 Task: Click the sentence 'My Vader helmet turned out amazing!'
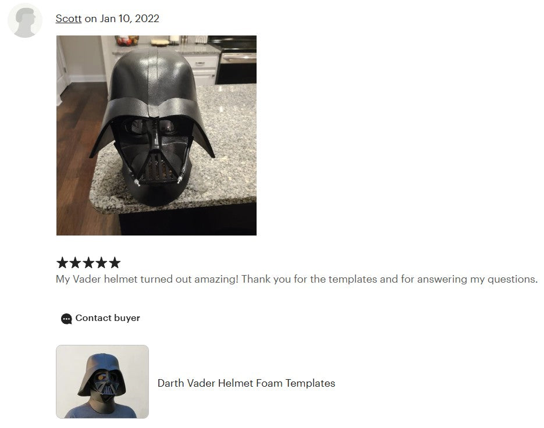[x=147, y=279]
